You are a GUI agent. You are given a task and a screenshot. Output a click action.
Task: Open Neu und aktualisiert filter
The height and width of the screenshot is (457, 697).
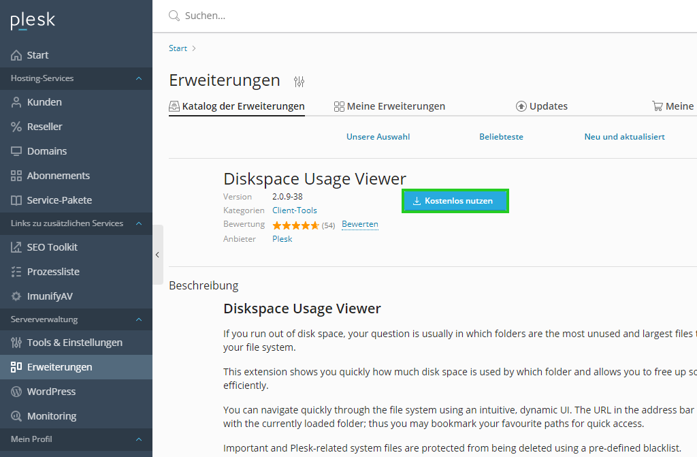click(x=625, y=137)
